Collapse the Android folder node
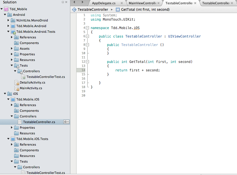The image size is (237, 175). click(5, 15)
